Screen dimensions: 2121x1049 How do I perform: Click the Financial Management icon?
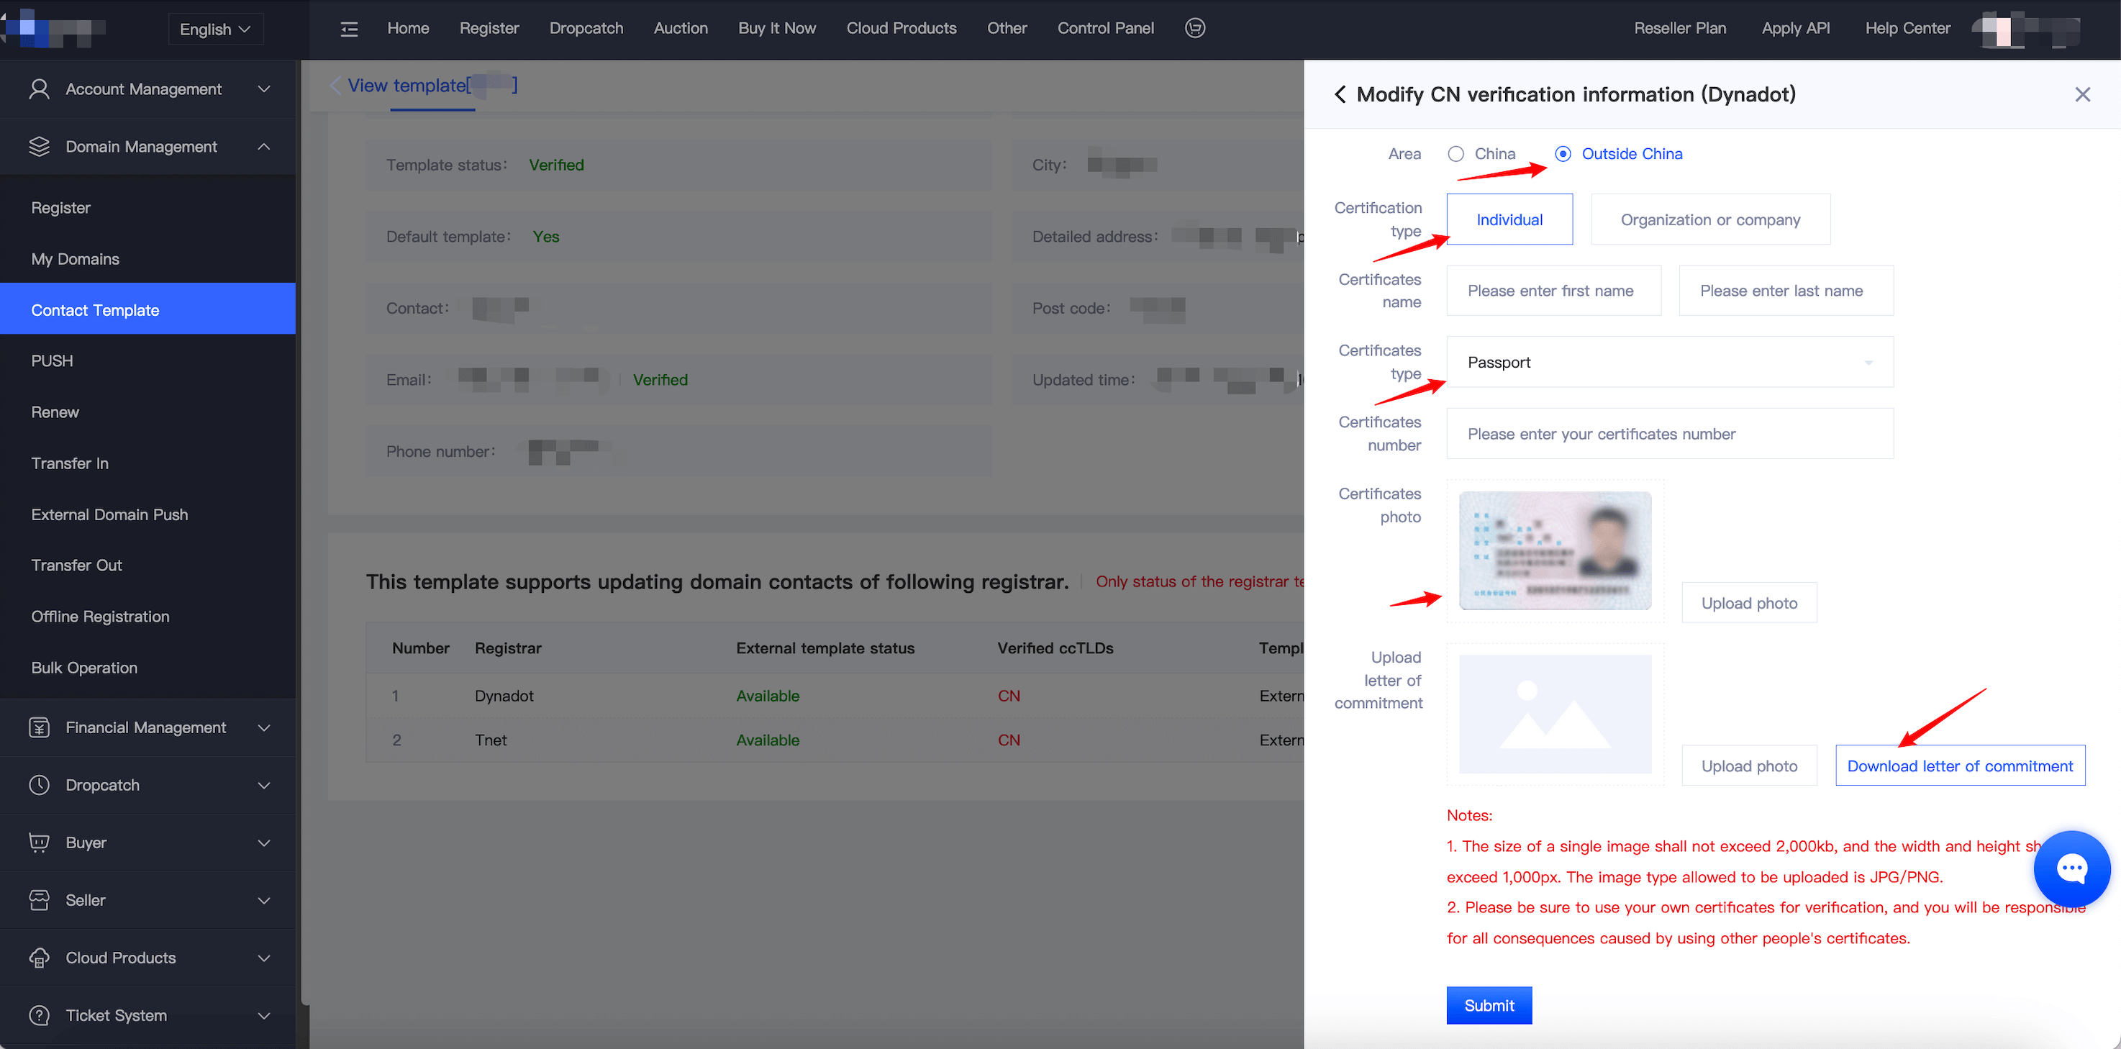pyautogui.click(x=39, y=728)
